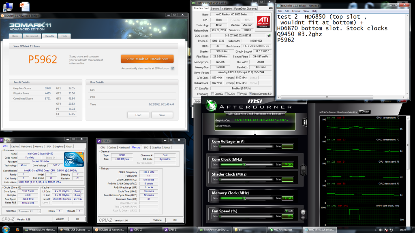
Task: Click the Load button in 3DMark 11
Action: pyautogui.click(x=138, y=115)
